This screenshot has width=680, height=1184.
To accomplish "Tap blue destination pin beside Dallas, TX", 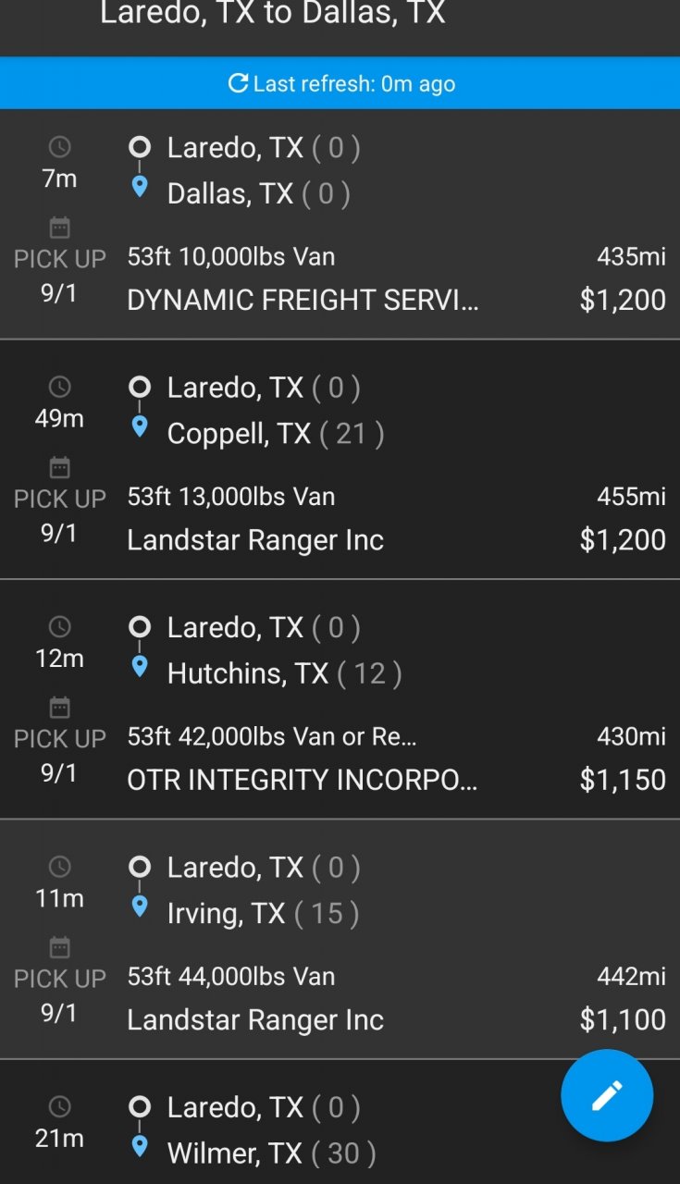I will 140,187.
